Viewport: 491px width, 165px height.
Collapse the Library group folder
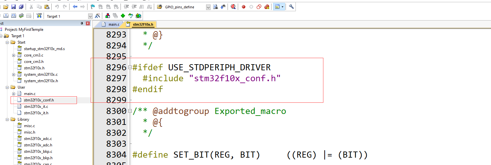[x=7, y=119]
